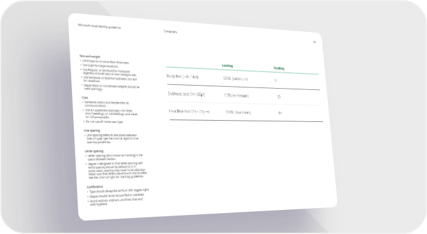This screenshot has width=427, height=234.
Task: Select the Typography page title
Action: [x=170, y=31]
